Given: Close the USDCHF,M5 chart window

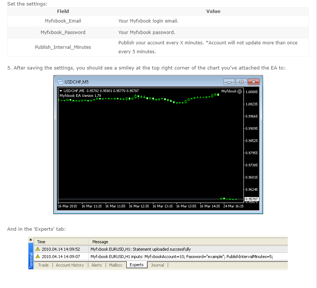Looking at the screenshot, I should click(253, 82).
